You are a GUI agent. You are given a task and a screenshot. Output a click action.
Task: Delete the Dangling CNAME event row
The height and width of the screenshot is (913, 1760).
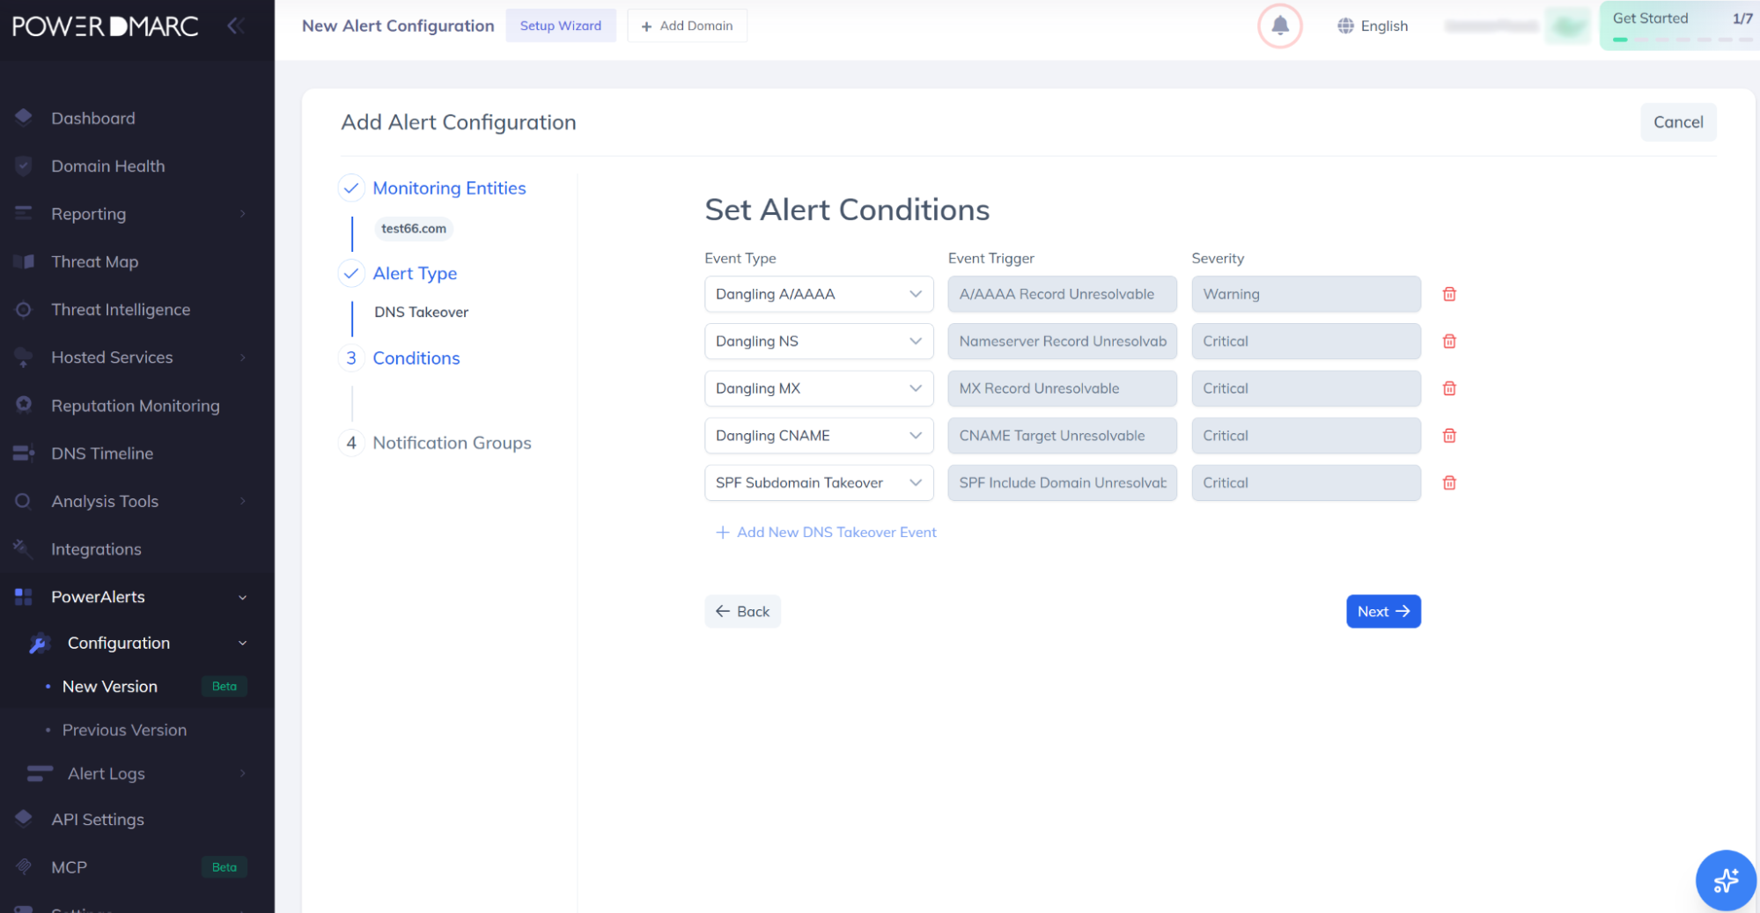[1449, 436]
